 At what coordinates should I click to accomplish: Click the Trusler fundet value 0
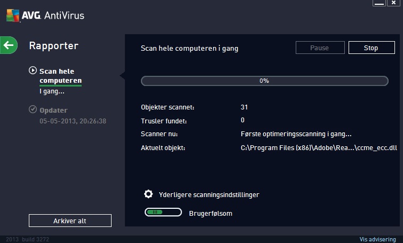point(242,120)
